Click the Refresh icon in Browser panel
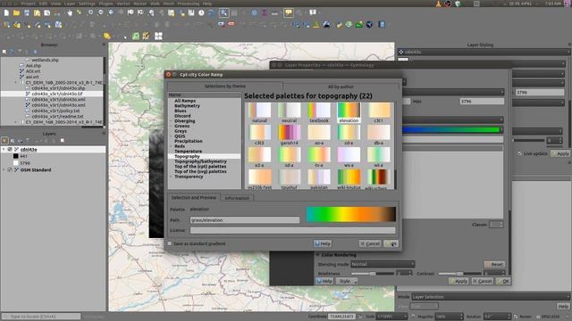Viewport: 572px width, 321px height. click(12, 52)
